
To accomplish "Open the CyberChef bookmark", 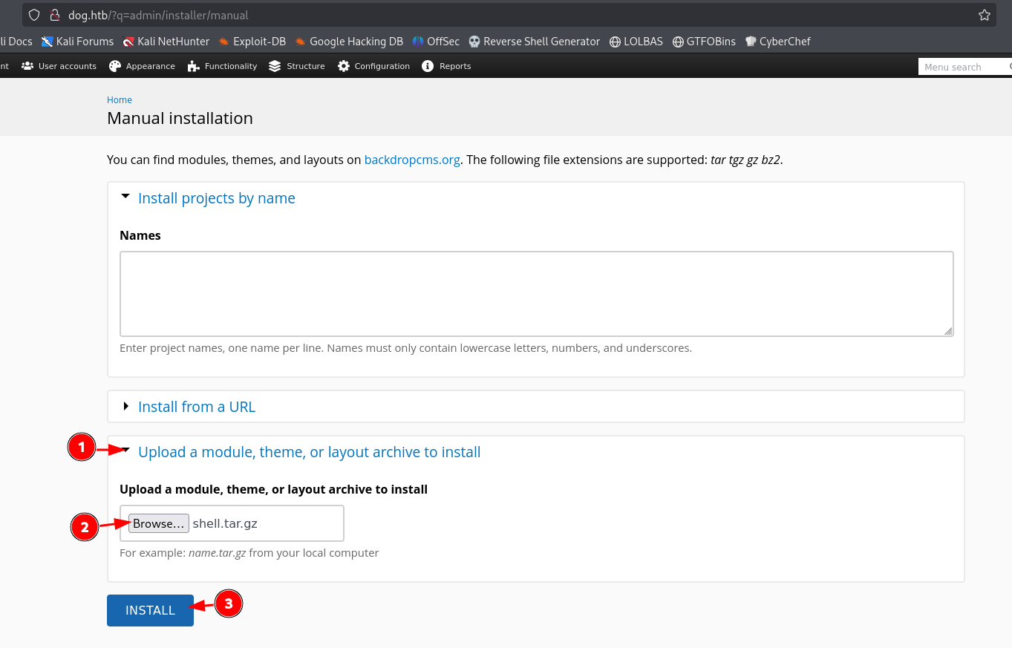I will pyautogui.click(x=777, y=42).
